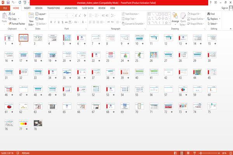This screenshot has height=155, width=233.
Task: Expand the Layout dropdown
Action: coord(41,14)
